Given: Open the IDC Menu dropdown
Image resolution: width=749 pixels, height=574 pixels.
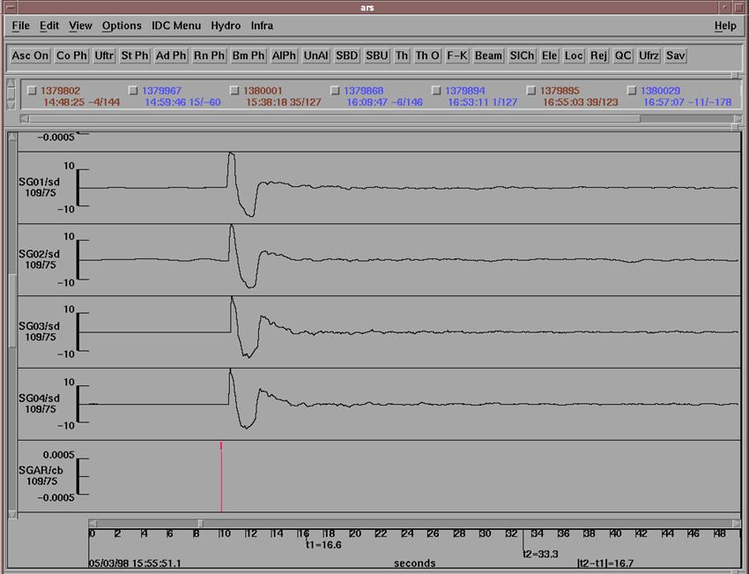Looking at the screenshot, I should tap(176, 26).
